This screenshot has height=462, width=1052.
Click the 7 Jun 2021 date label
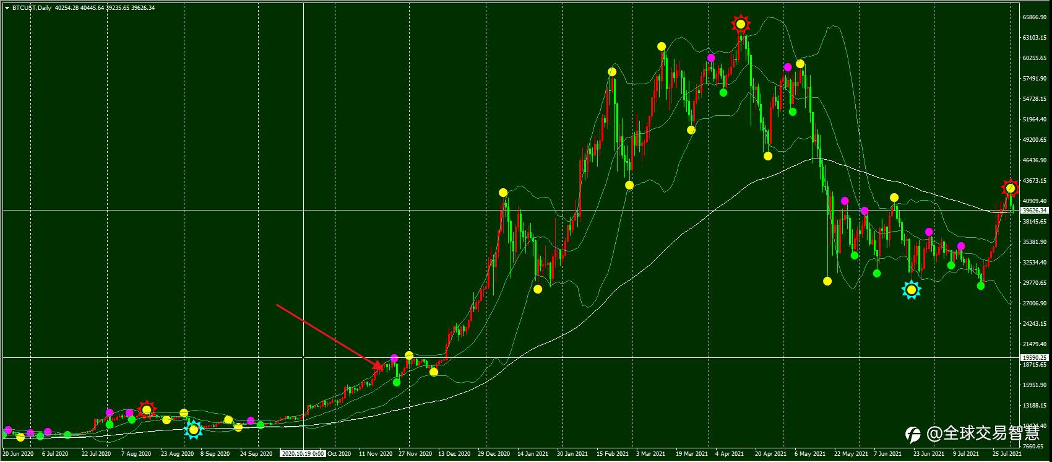[889, 454]
